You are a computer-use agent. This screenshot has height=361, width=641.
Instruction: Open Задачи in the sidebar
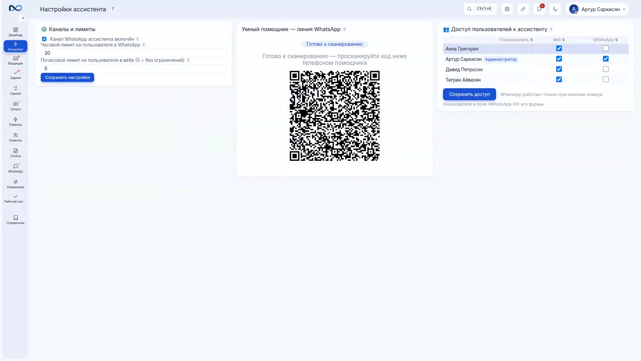[16, 75]
